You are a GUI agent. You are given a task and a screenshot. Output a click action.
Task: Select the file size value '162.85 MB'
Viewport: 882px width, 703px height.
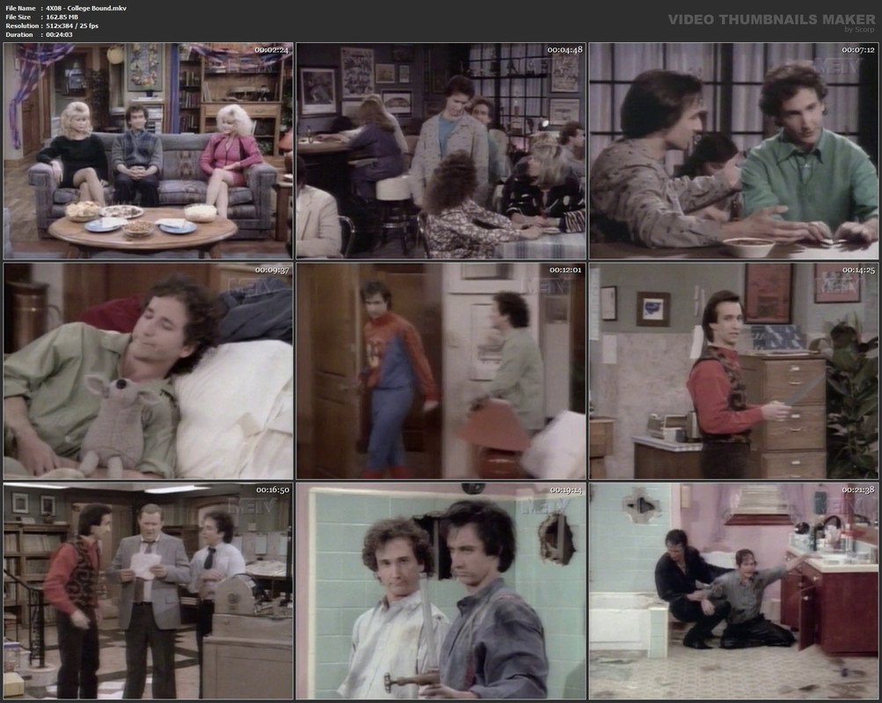tap(62, 17)
